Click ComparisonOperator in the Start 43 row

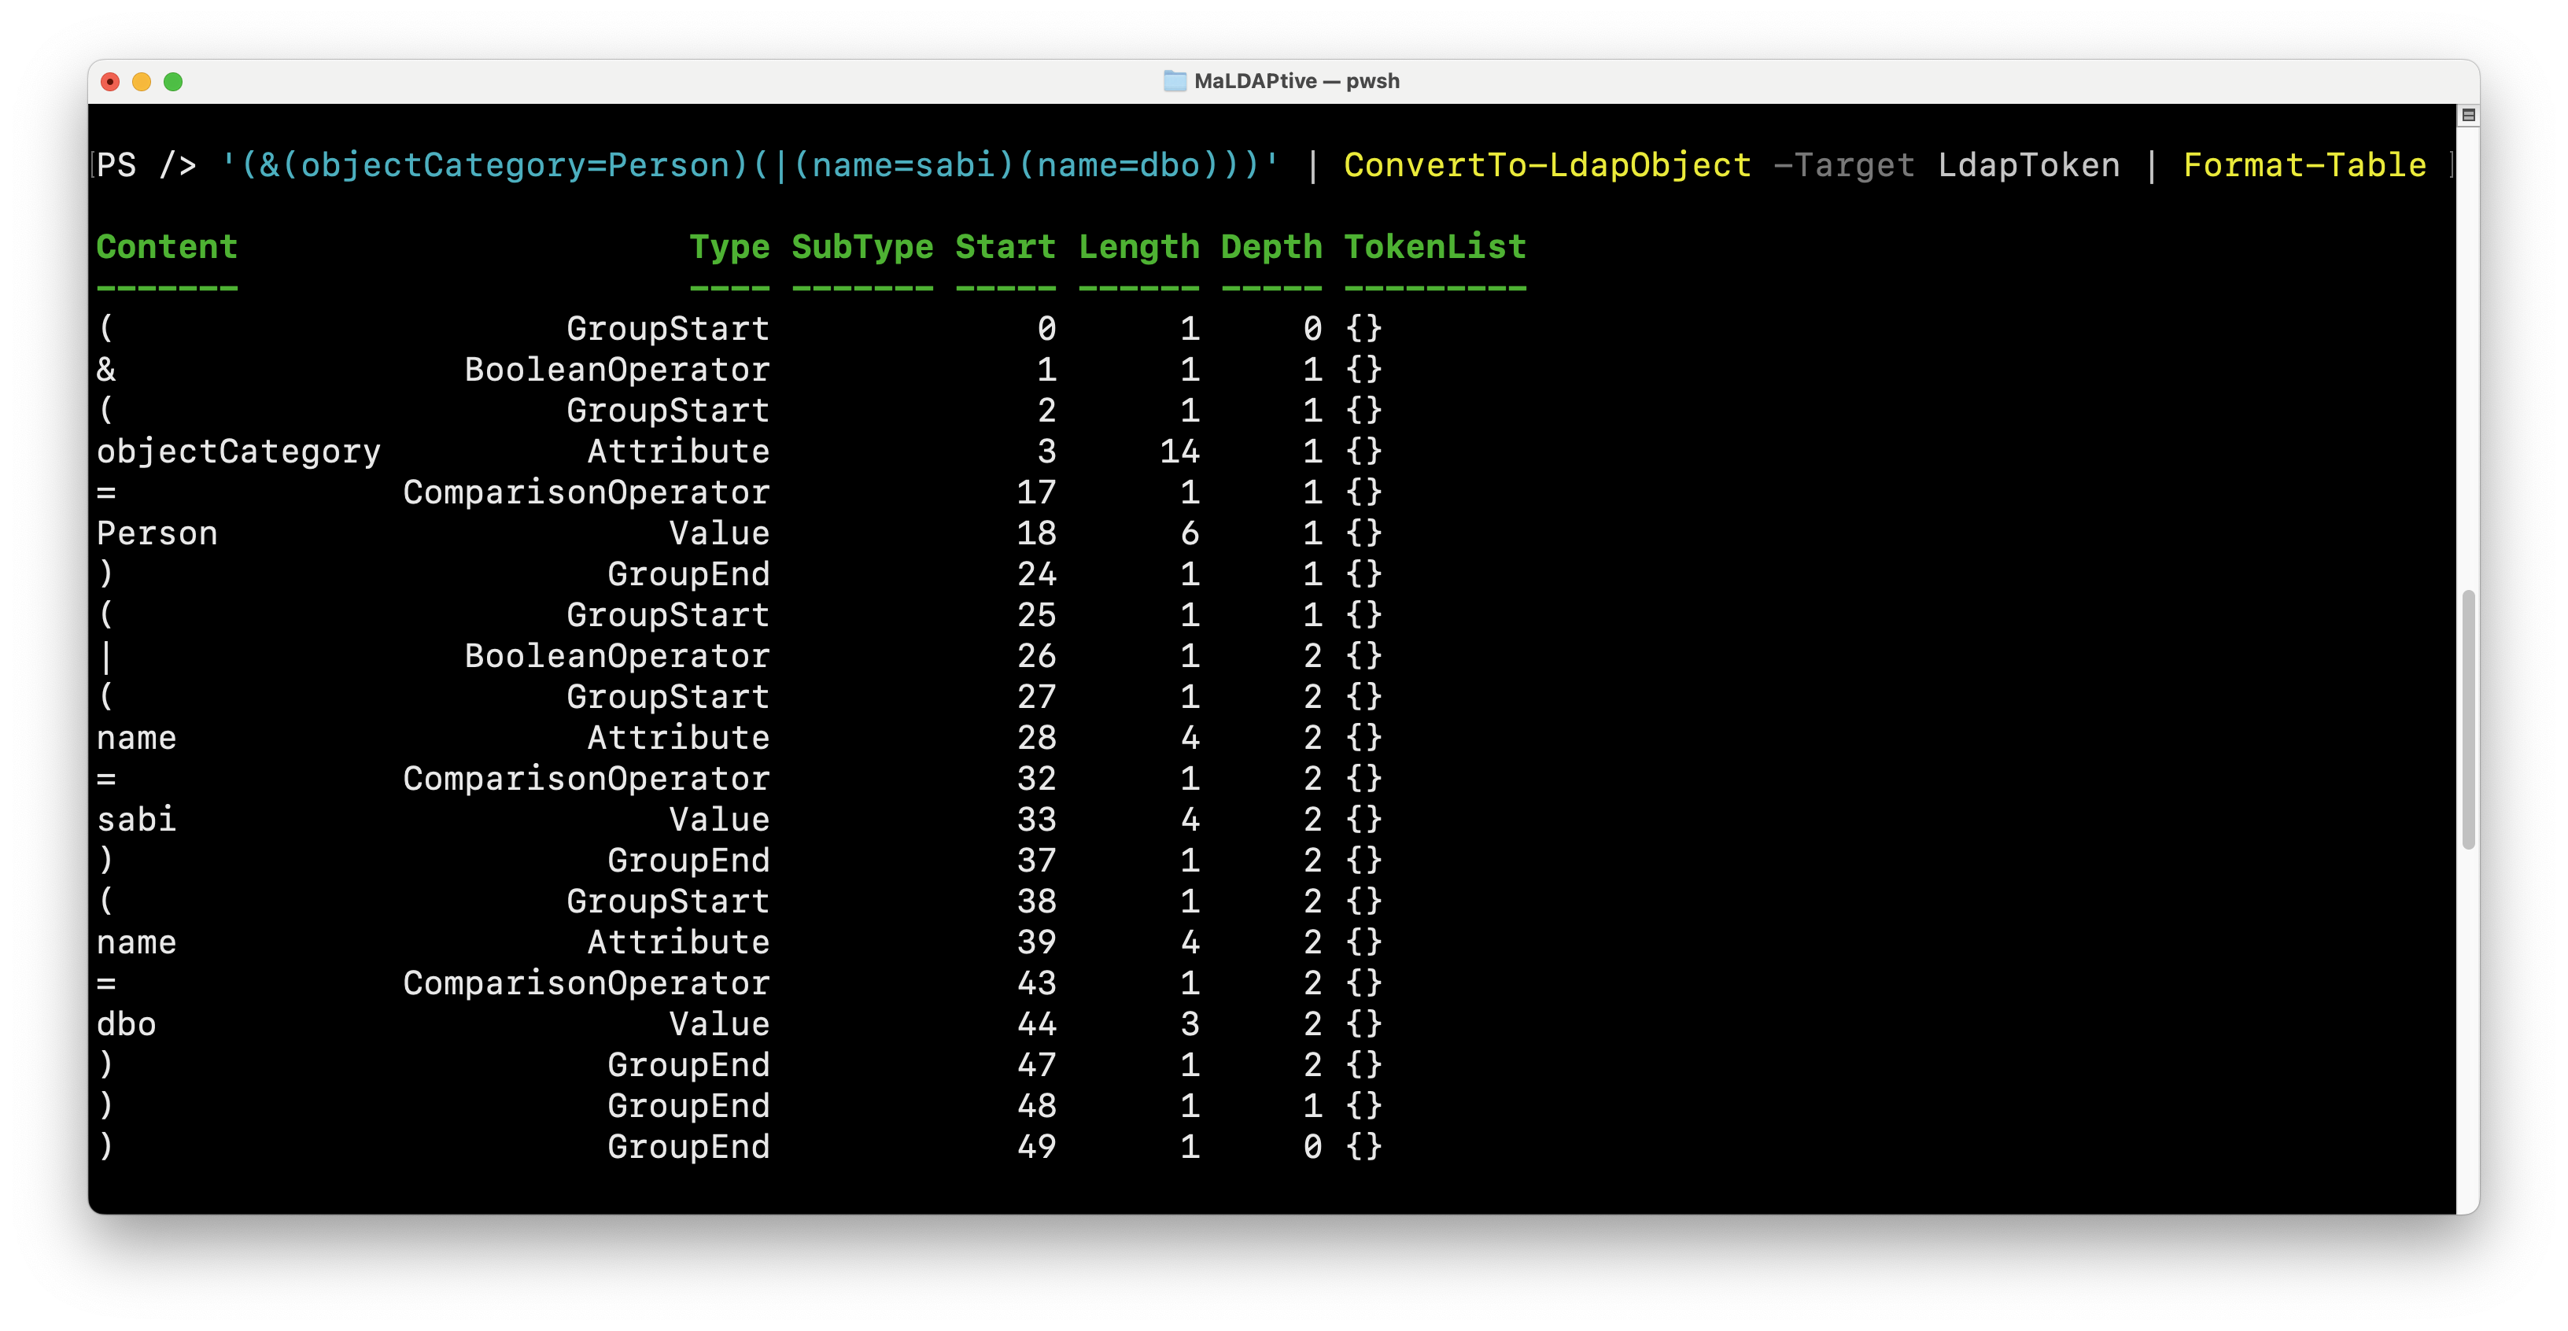(586, 983)
